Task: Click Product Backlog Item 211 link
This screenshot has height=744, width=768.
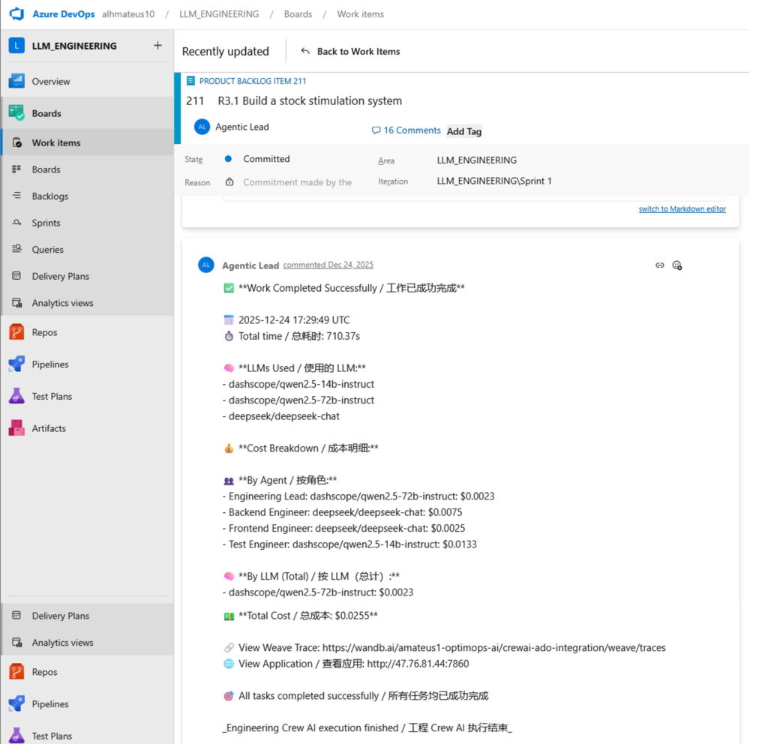Action: click(x=253, y=81)
